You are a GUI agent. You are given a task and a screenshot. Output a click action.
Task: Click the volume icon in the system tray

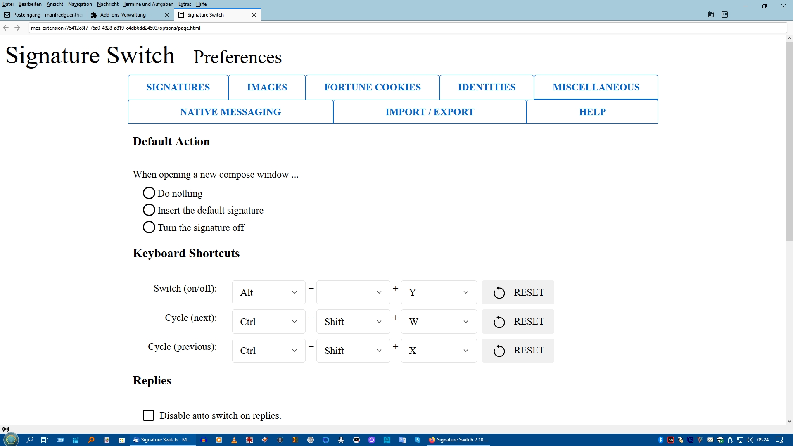[750, 440]
